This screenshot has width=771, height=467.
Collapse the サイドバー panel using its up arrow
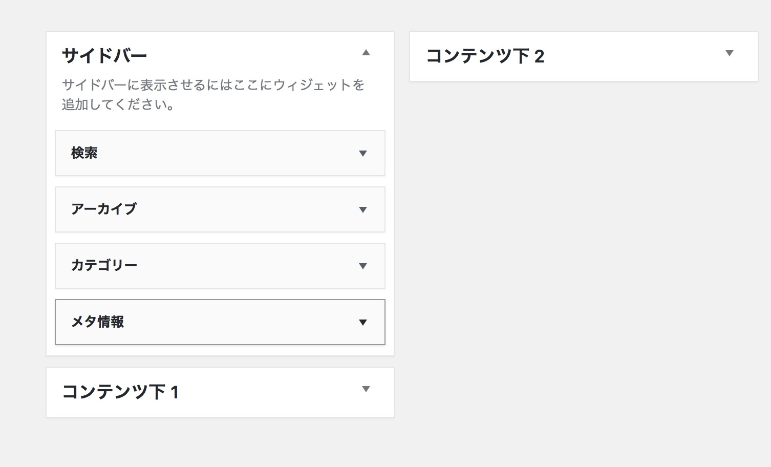tap(366, 53)
